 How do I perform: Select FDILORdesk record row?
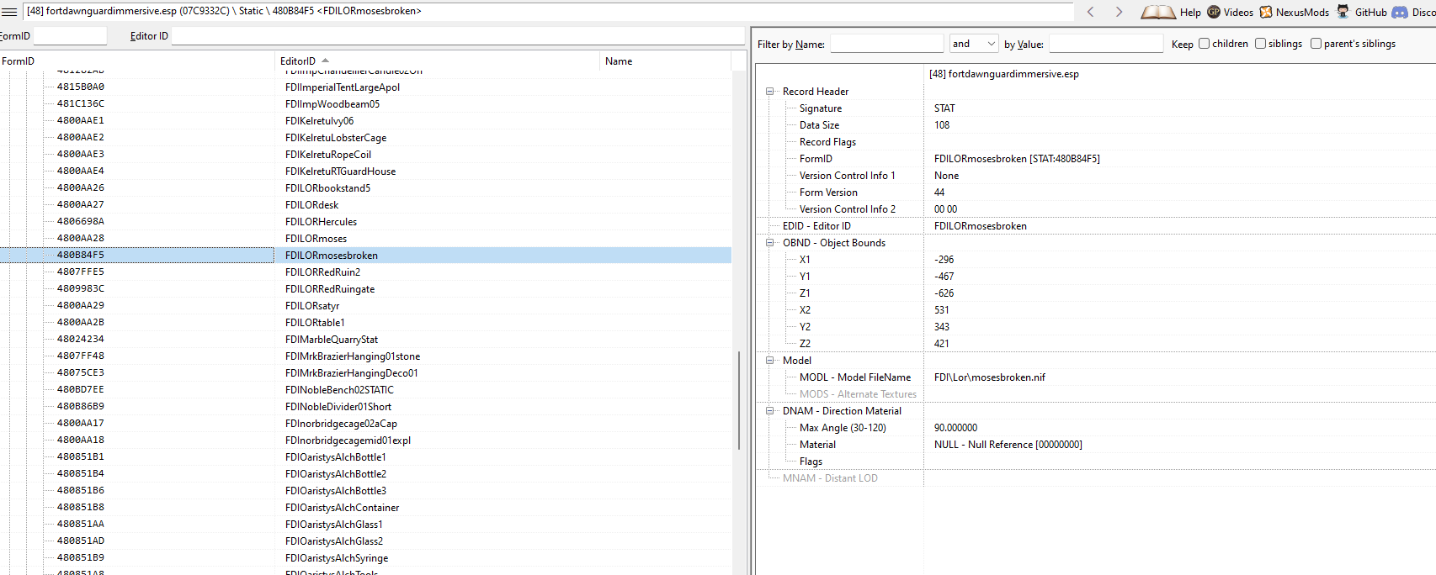pyautogui.click(x=365, y=205)
